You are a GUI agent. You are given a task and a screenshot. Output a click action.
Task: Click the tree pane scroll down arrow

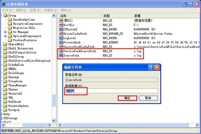54,120
